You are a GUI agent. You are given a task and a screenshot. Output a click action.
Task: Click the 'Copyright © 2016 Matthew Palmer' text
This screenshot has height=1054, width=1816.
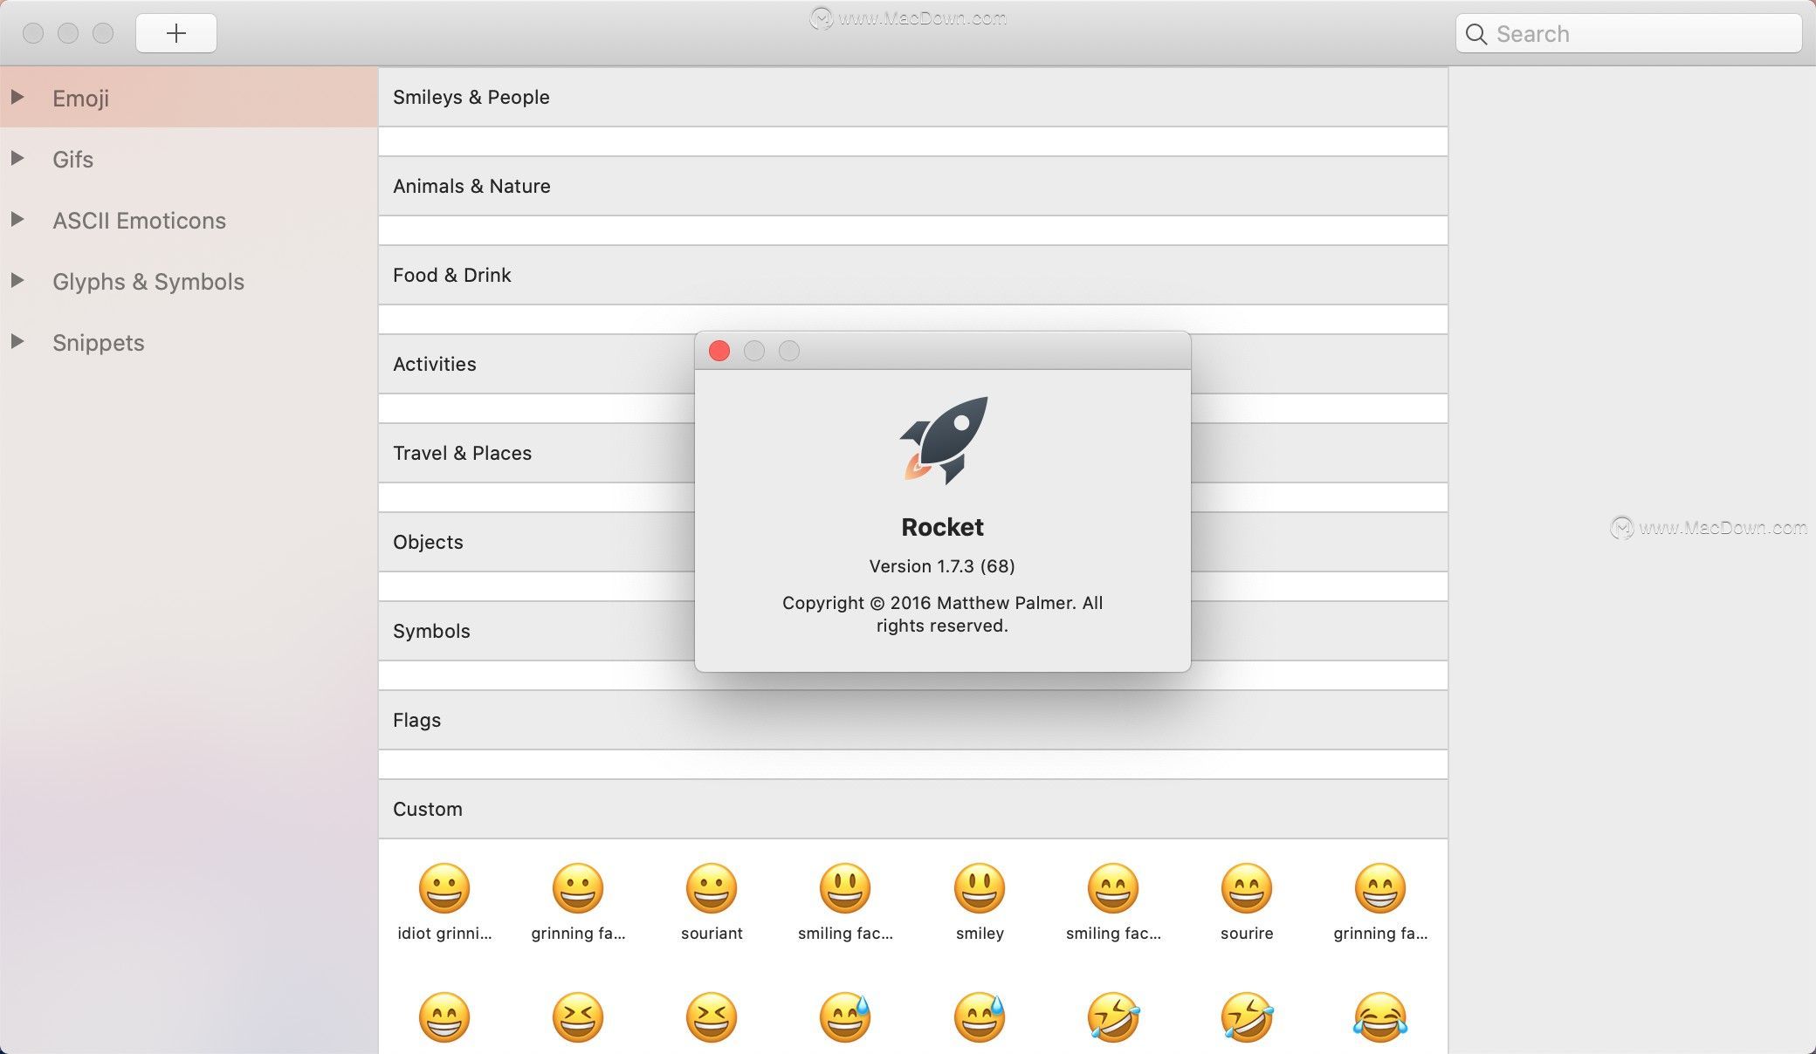927,603
